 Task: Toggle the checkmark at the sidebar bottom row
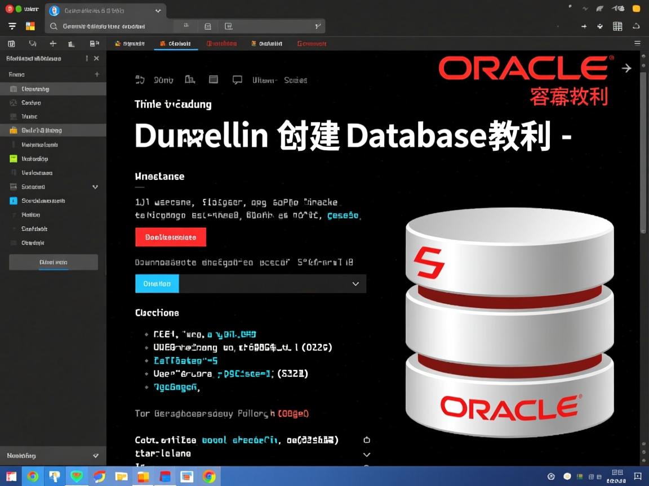point(95,456)
